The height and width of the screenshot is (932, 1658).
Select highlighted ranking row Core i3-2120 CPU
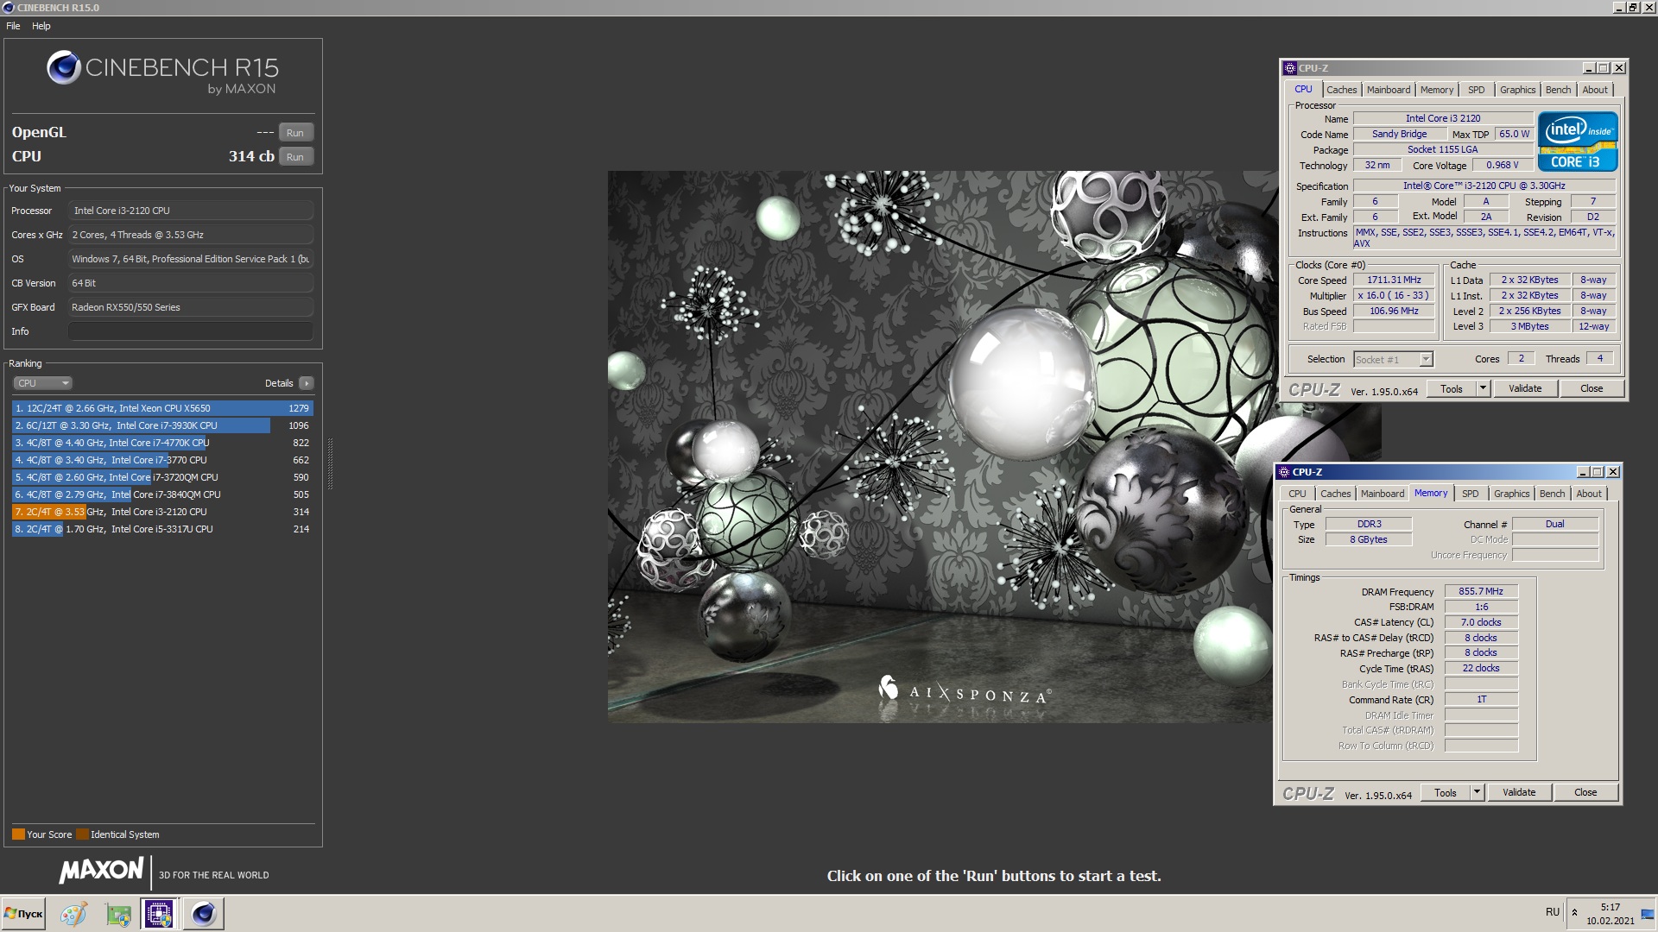pyautogui.click(x=162, y=512)
